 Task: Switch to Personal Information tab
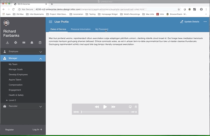(x=81, y=29)
